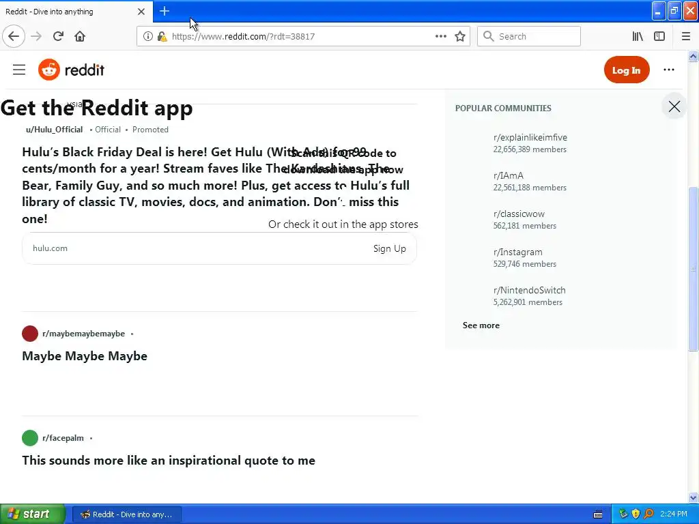Open the Maybe Maybe Maybe post
699x524 pixels.
click(85, 356)
